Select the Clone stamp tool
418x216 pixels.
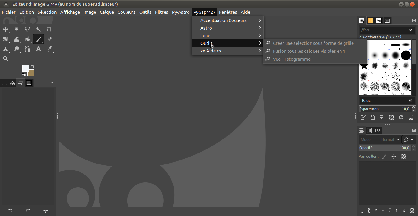pos(6,49)
